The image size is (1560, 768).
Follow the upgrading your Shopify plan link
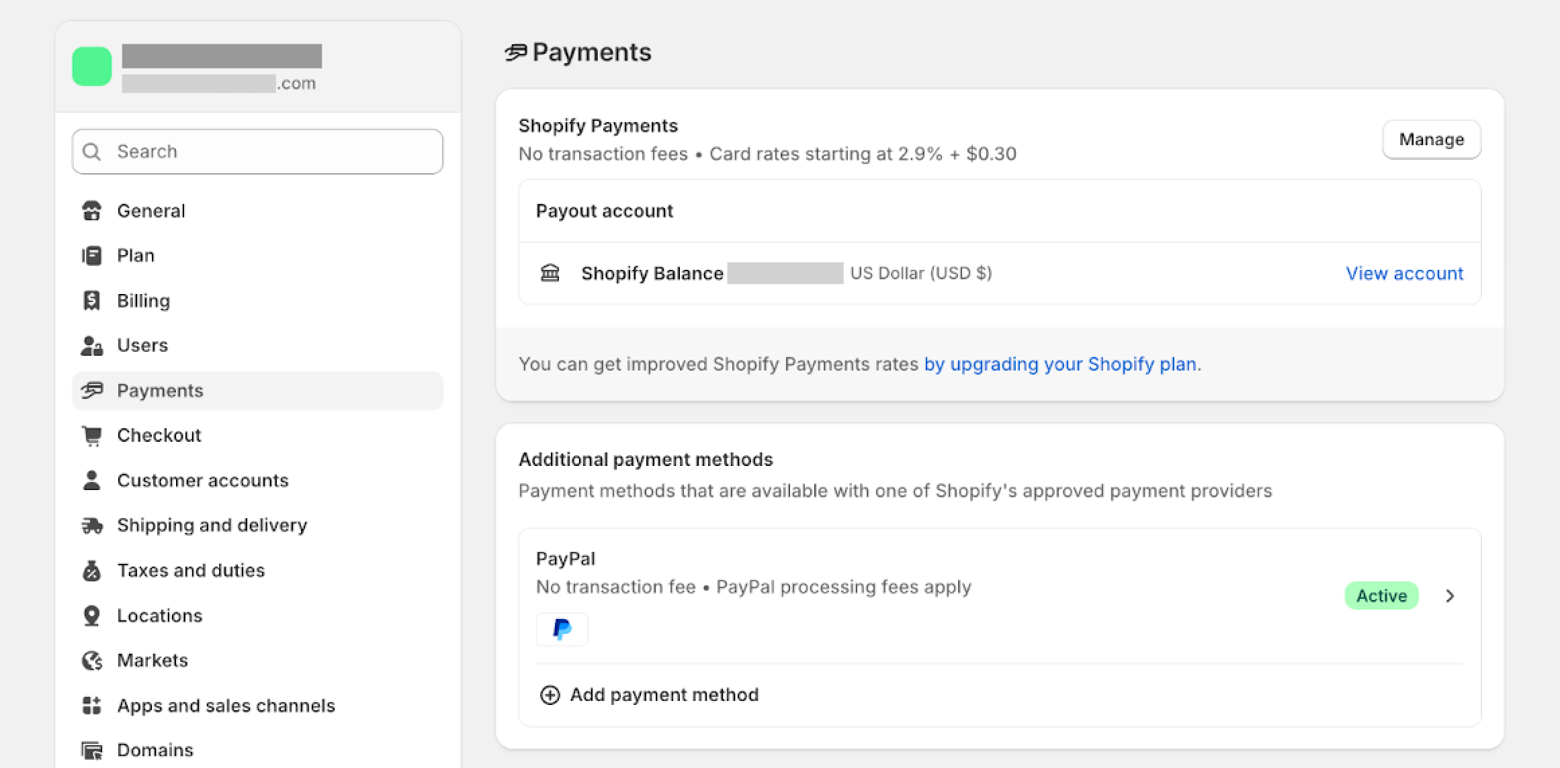[x=1060, y=364]
